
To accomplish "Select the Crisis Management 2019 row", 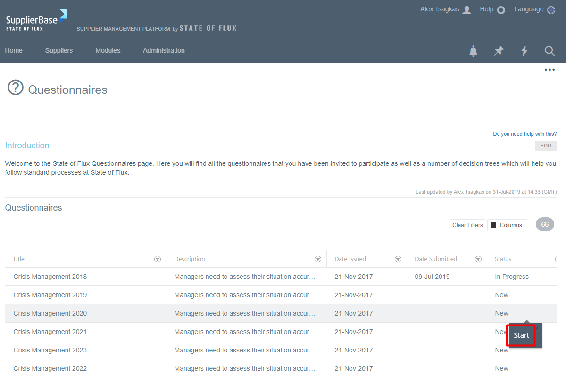I will (x=50, y=295).
